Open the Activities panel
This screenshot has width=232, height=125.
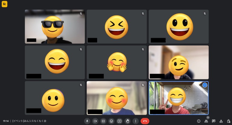click(x=221, y=121)
